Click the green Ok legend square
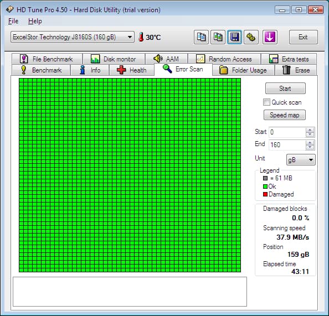The image size is (329, 316). [265, 186]
